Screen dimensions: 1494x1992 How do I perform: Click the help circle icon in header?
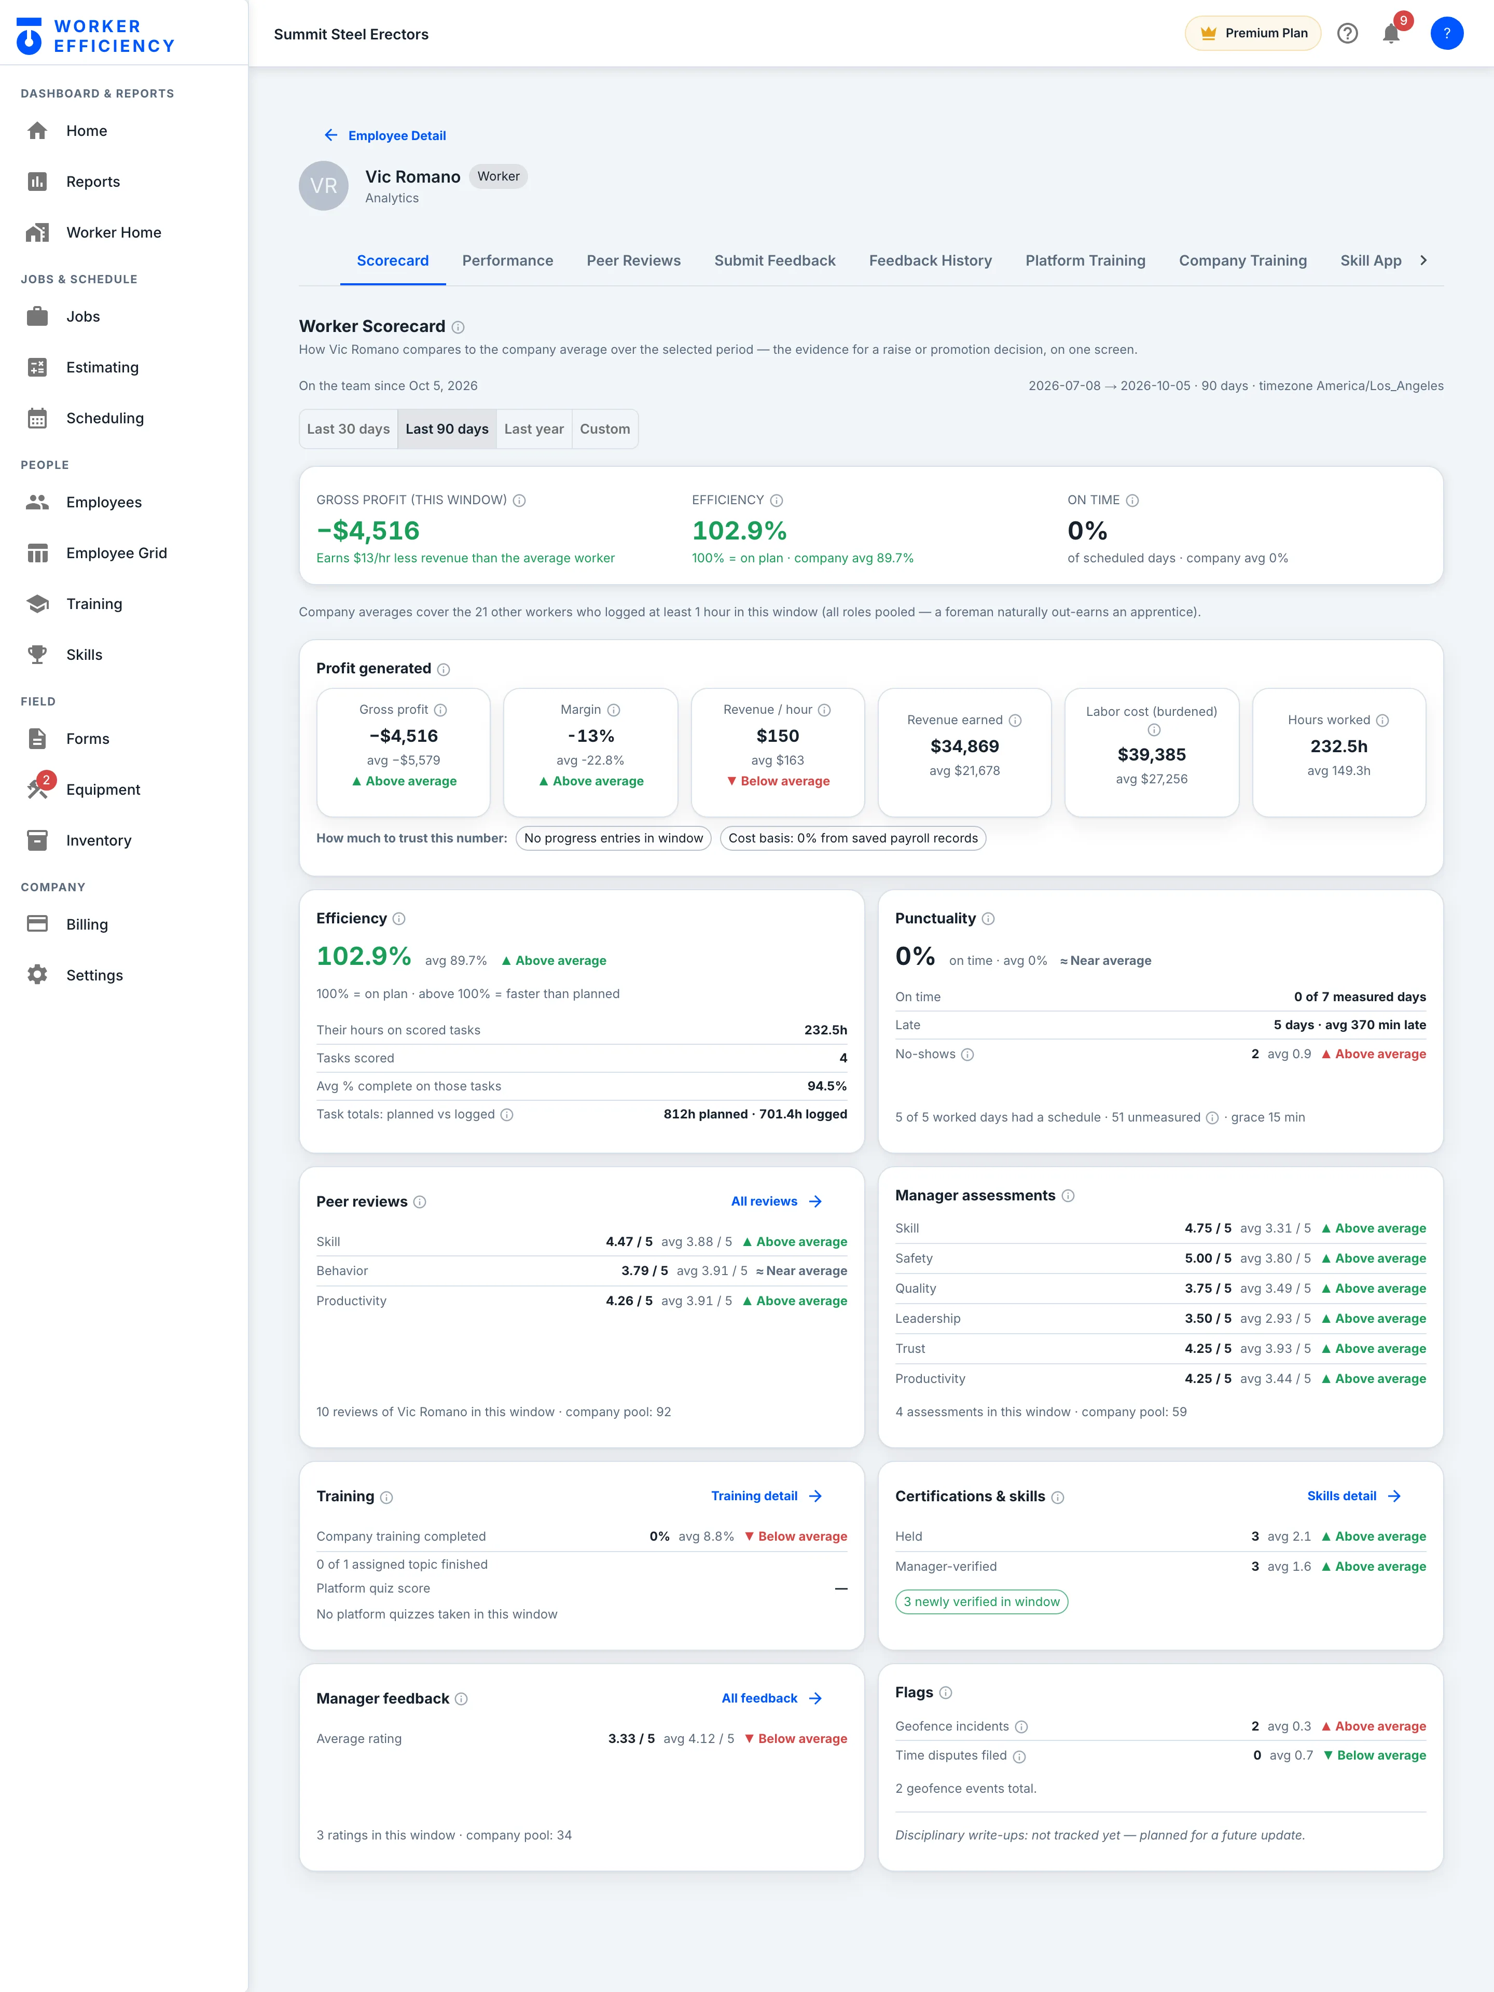[x=1347, y=34]
